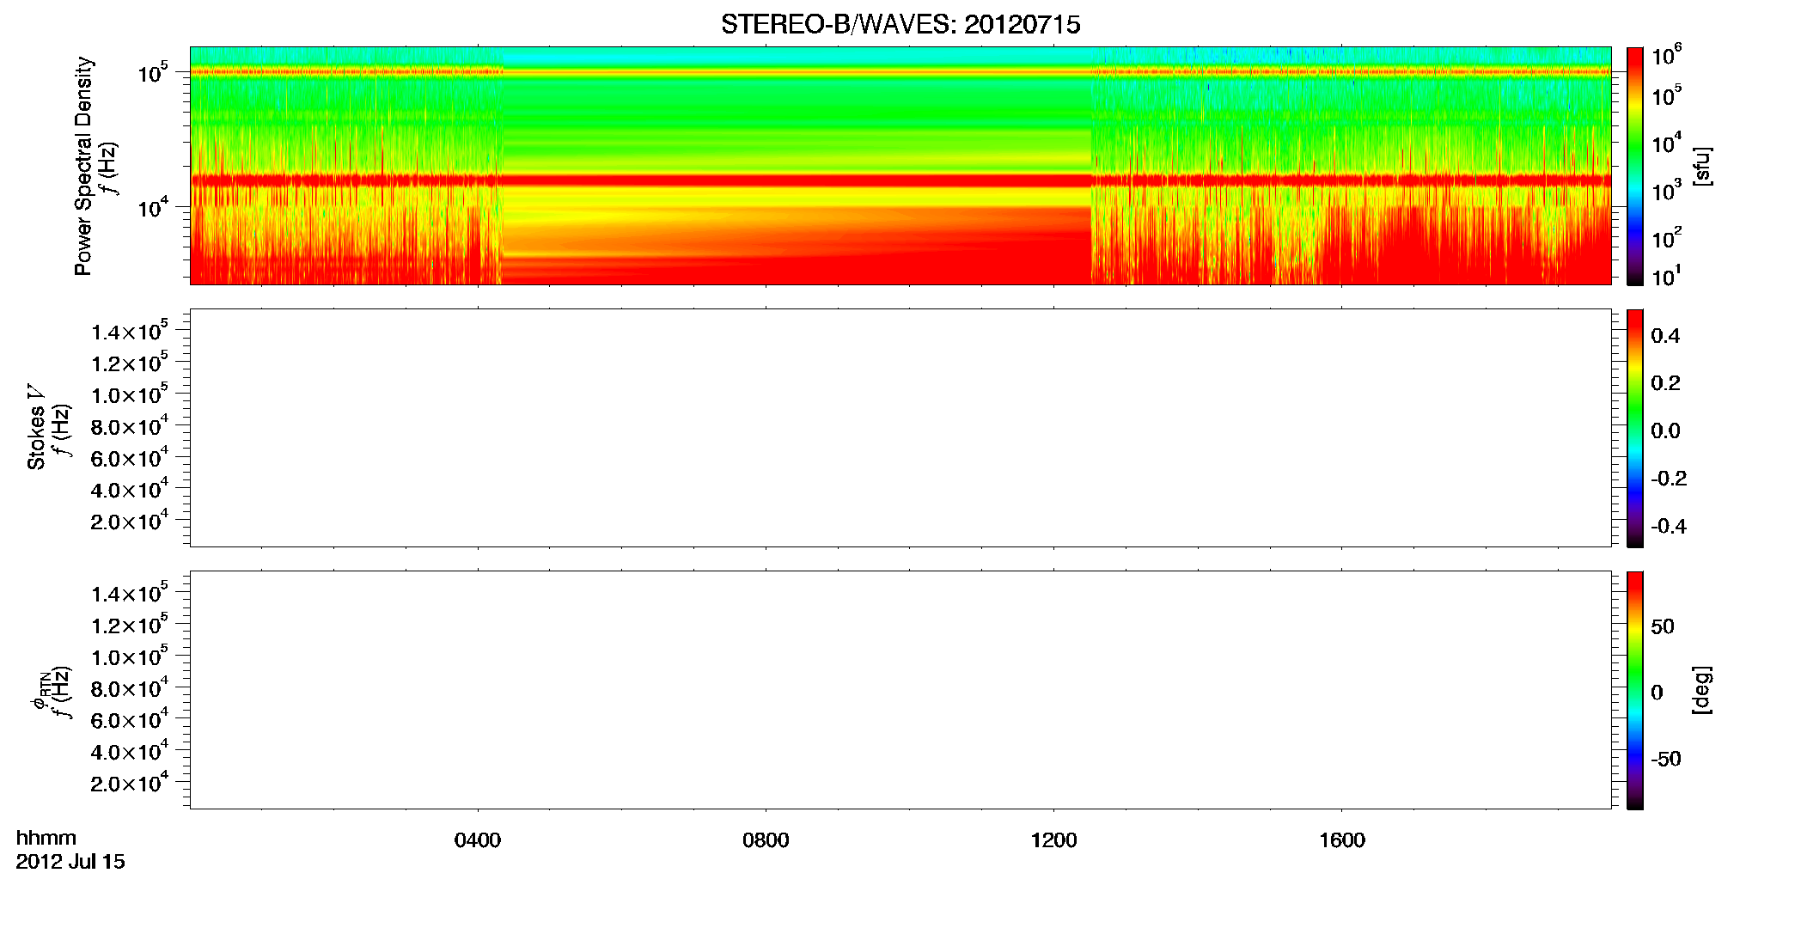The height and width of the screenshot is (928, 1801).
Task: Click the [sfu] unit label
Action: click(x=1702, y=166)
